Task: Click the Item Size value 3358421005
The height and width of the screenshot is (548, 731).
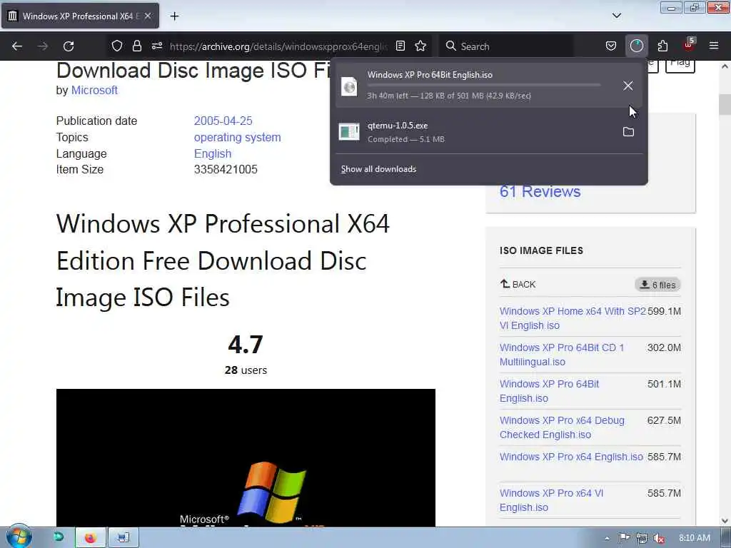Action: point(226,170)
